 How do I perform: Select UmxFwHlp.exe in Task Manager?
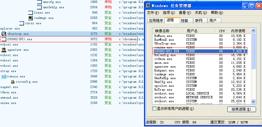pyautogui.click(x=200, y=78)
